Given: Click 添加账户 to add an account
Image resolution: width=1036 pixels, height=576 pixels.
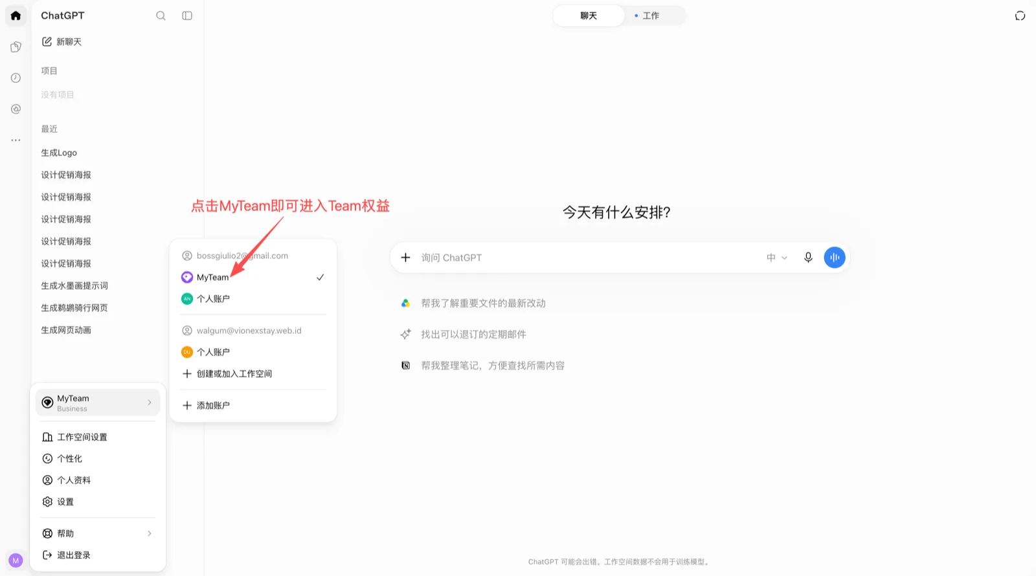Looking at the screenshot, I should 253,405.
